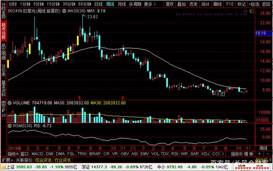Switch to 日线 daily chart tab
Viewport: 273px width, 171px height.
pos(98,4)
